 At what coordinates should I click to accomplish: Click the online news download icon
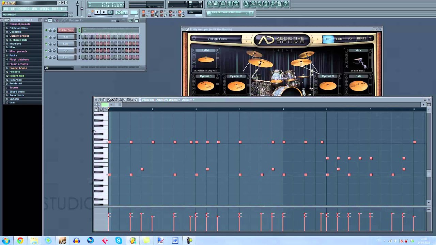tap(251, 13)
